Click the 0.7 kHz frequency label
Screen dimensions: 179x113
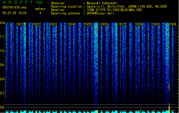click(x=2, y=93)
